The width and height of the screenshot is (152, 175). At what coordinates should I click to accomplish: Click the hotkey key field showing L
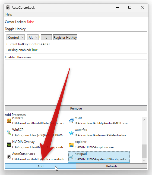(x=46, y=38)
